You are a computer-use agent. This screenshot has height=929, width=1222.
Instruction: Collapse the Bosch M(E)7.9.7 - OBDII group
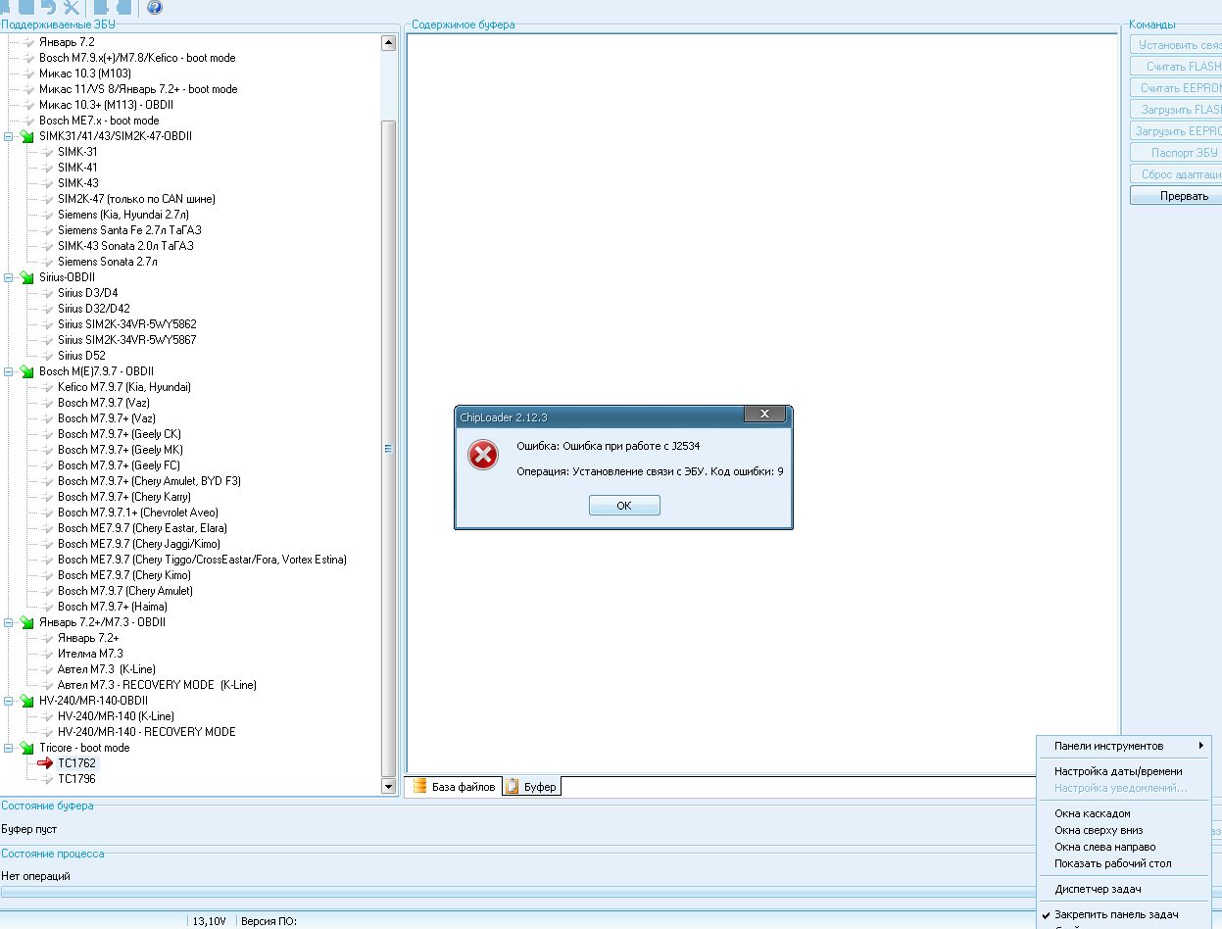9,371
